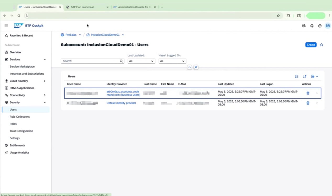Click the search magnifier icon
332x196 pixels.
coord(121,61)
